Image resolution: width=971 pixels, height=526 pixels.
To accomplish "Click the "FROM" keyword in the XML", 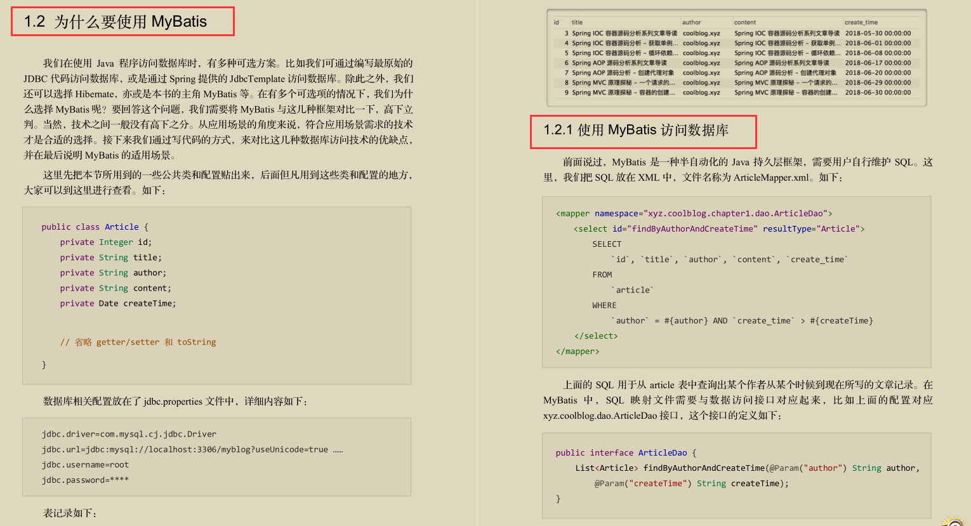I will [602, 275].
